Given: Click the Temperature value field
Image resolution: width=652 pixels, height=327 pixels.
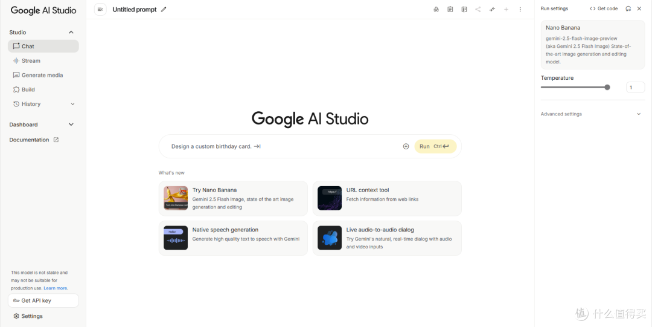Looking at the screenshot, I should (635, 87).
